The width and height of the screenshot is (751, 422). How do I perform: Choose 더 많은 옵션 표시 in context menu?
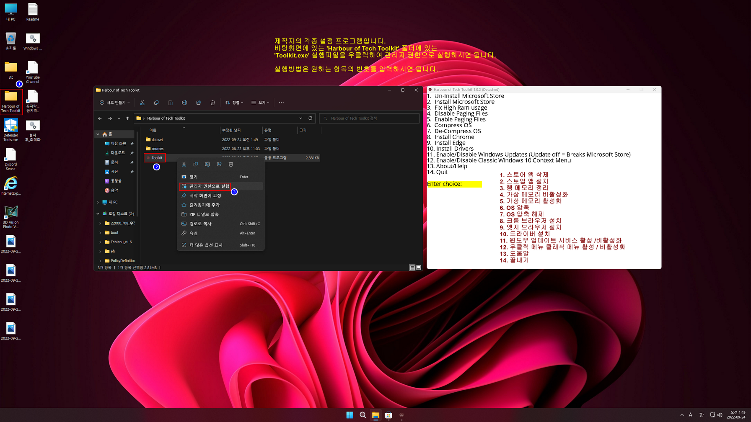pos(221,245)
